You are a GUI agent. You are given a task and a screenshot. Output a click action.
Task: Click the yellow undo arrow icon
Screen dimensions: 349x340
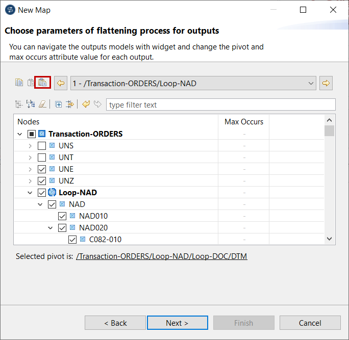pos(86,104)
